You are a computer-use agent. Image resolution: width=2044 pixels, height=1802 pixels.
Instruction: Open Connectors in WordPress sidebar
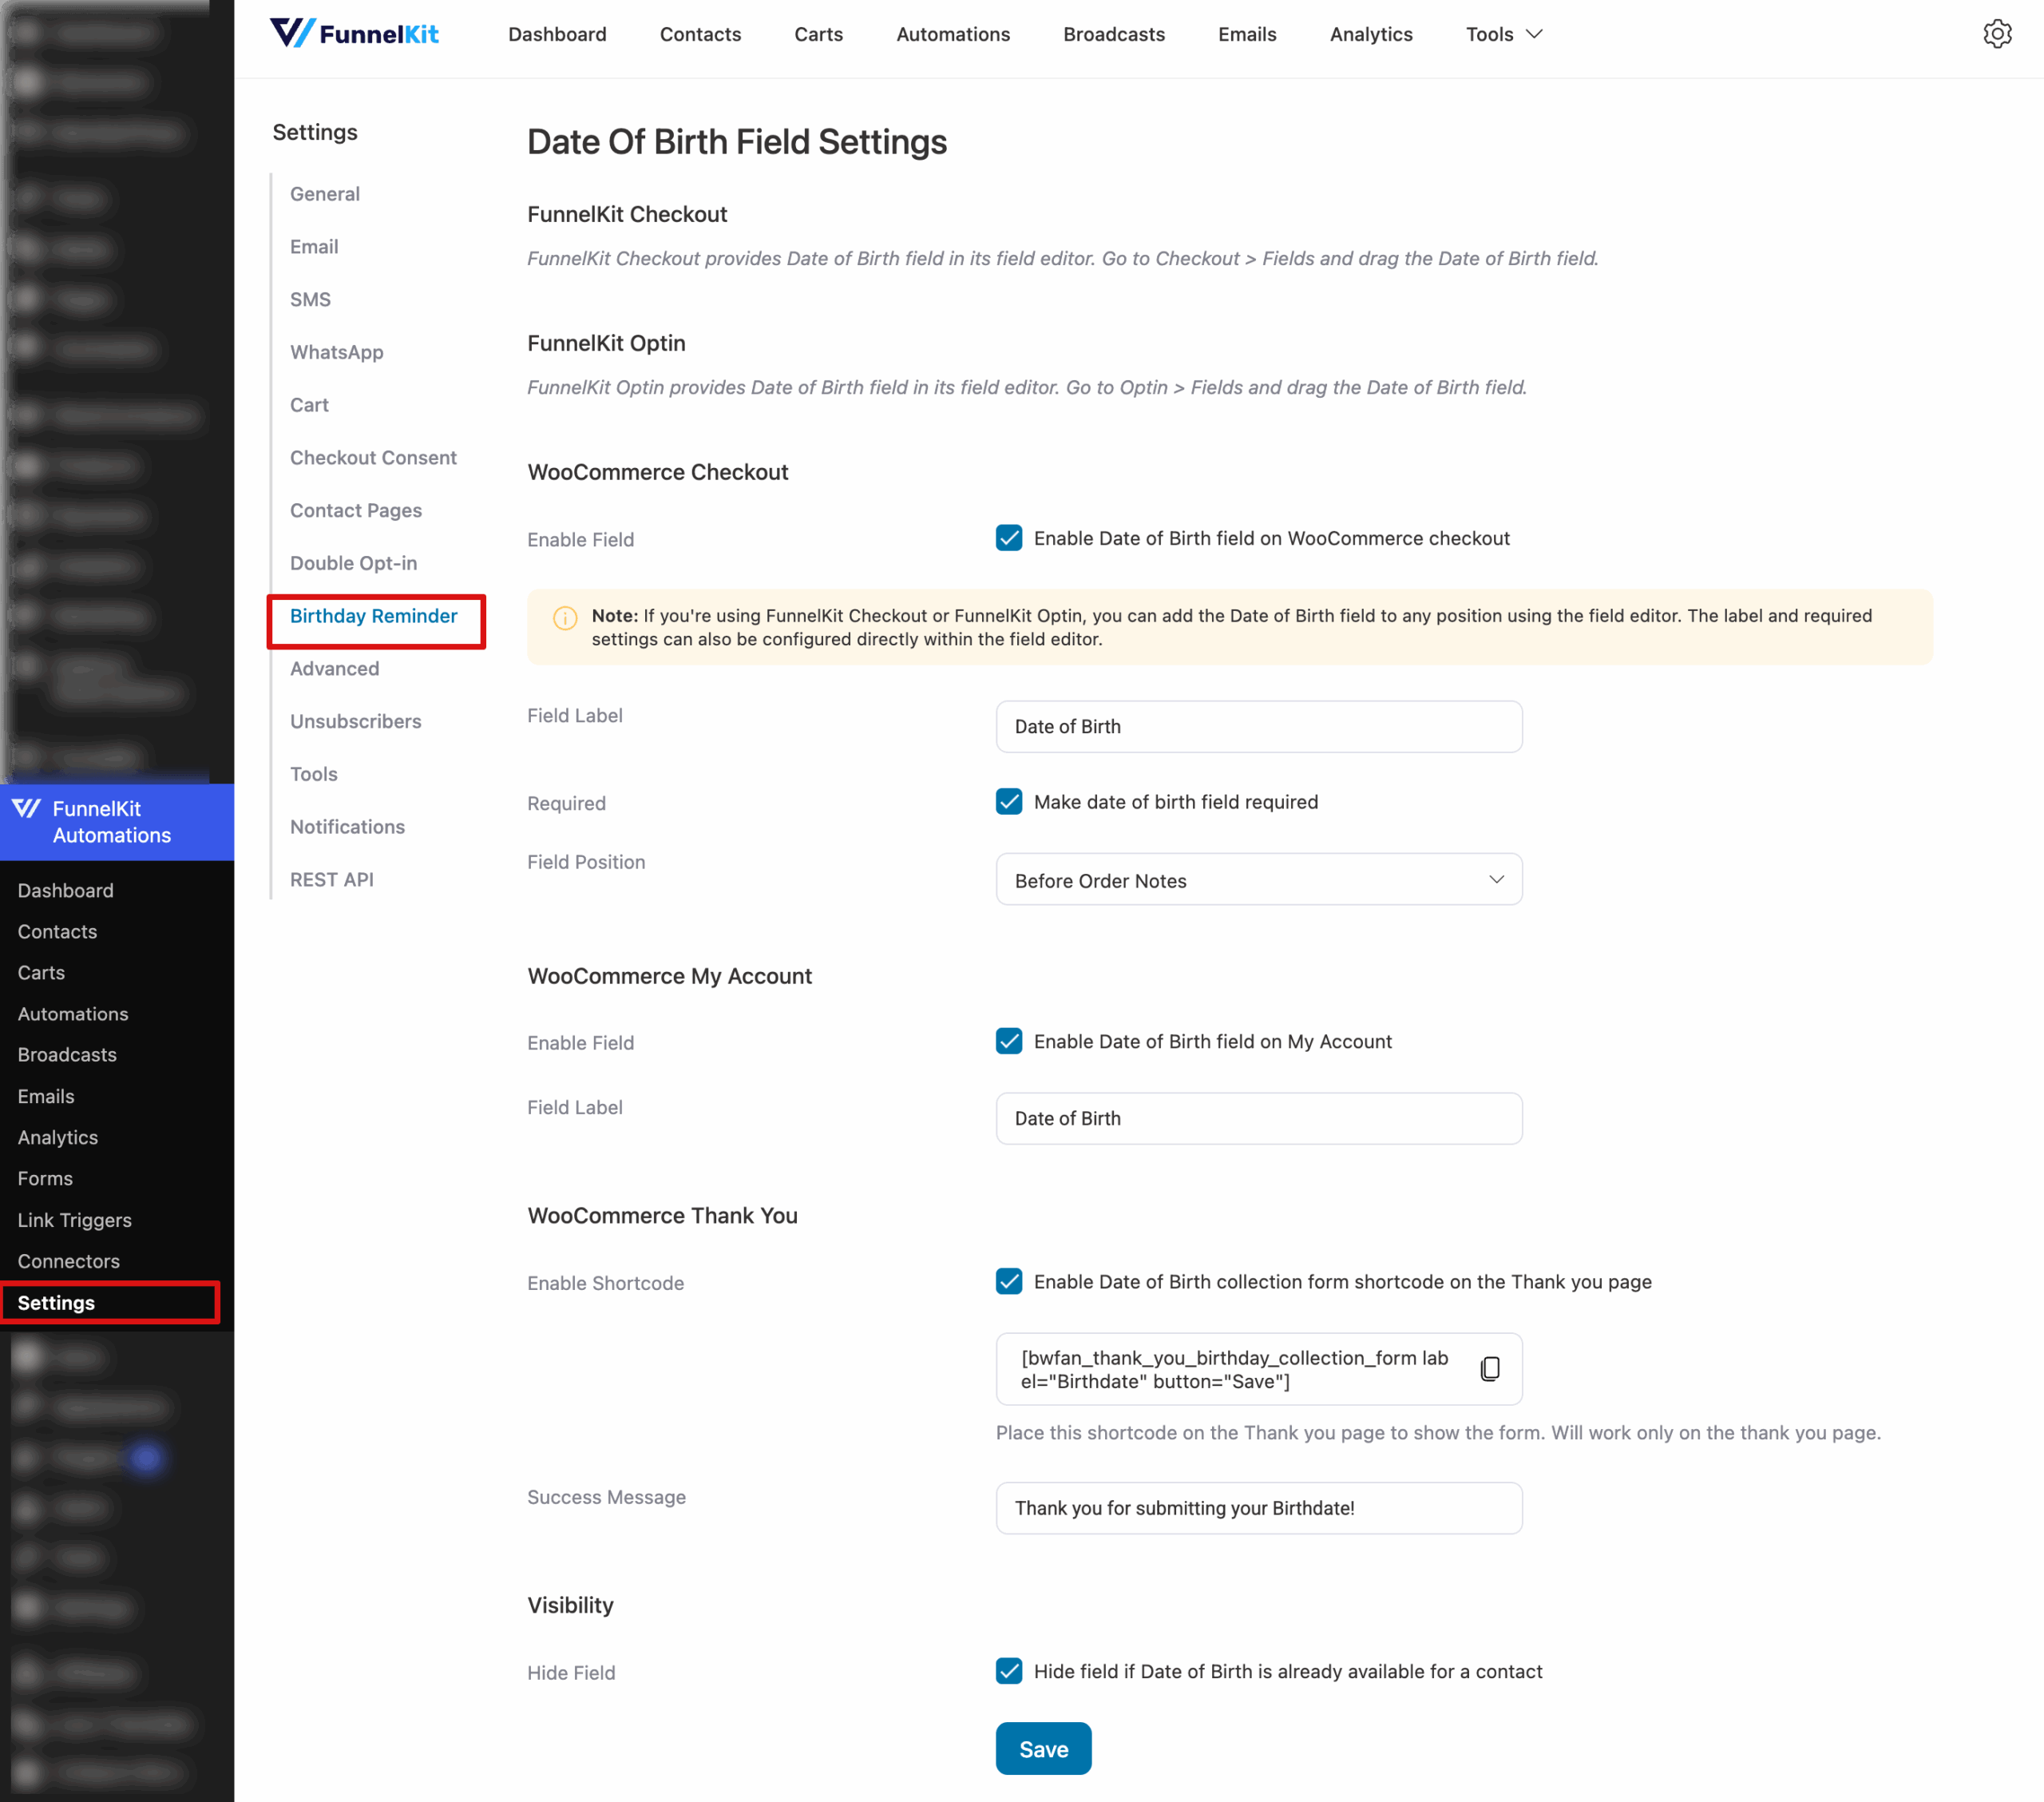(x=69, y=1262)
